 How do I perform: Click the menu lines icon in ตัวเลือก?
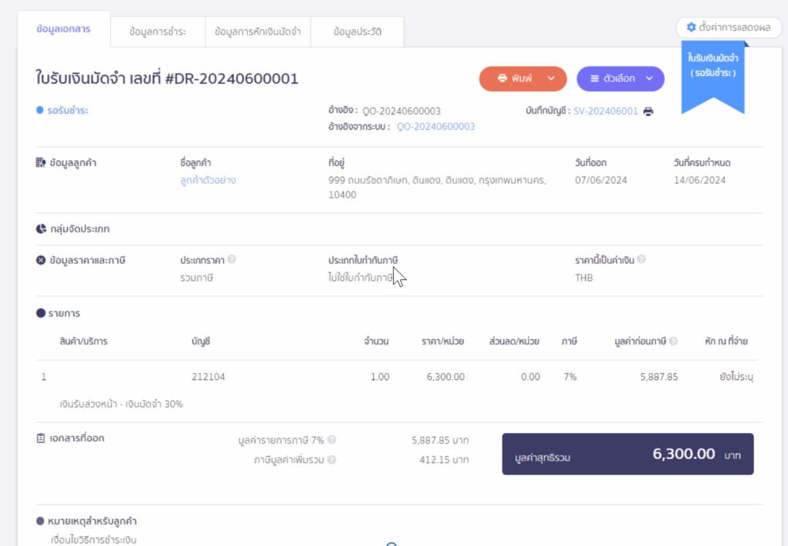[595, 78]
